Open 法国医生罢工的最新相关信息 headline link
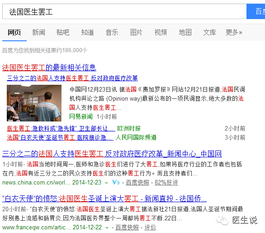 49,68
